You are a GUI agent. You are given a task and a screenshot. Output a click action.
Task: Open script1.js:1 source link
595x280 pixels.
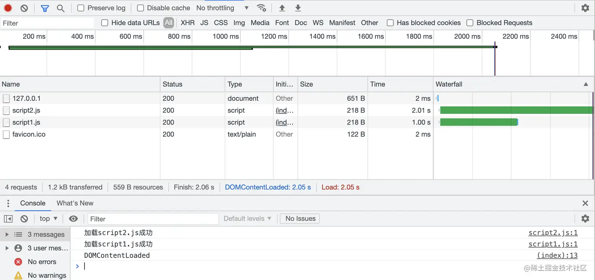pyautogui.click(x=553, y=244)
